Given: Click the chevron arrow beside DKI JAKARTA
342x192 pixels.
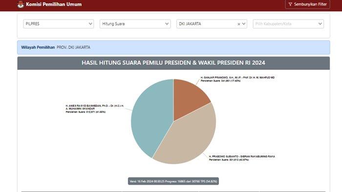Looking at the screenshot, I should pyautogui.click(x=244, y=24).
